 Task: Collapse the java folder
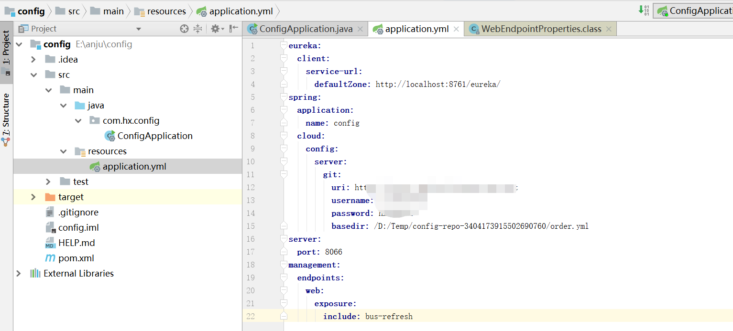pos(64,106)
